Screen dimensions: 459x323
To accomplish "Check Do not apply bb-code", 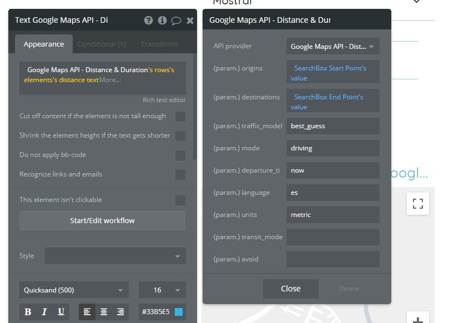I will pos(180,155).
